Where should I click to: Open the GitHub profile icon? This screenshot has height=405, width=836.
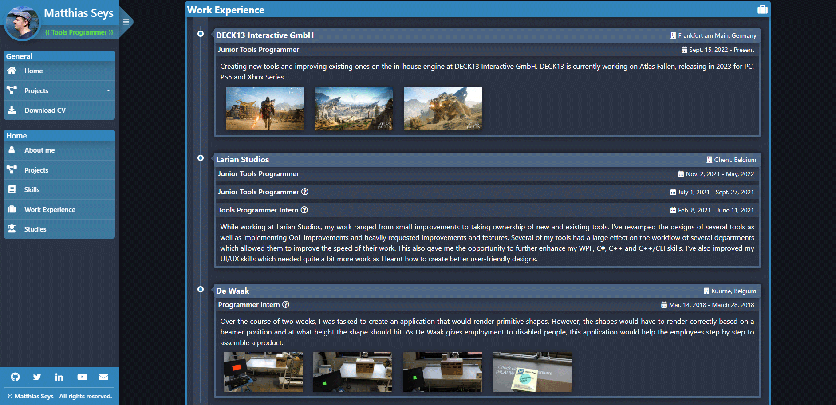[x=16, y=377]
